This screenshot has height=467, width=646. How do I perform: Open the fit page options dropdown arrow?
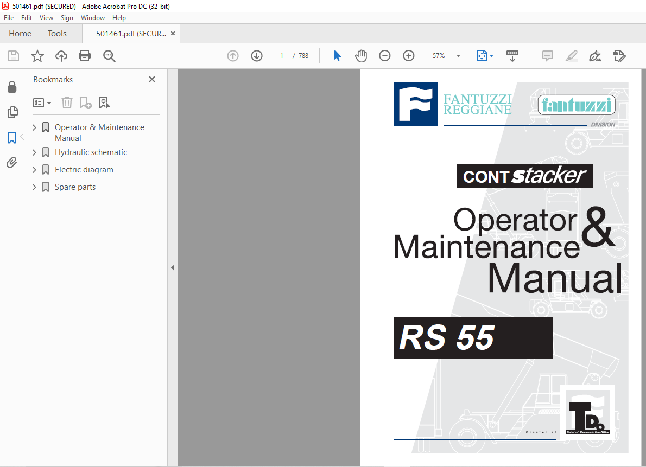[x=491, y=55]
